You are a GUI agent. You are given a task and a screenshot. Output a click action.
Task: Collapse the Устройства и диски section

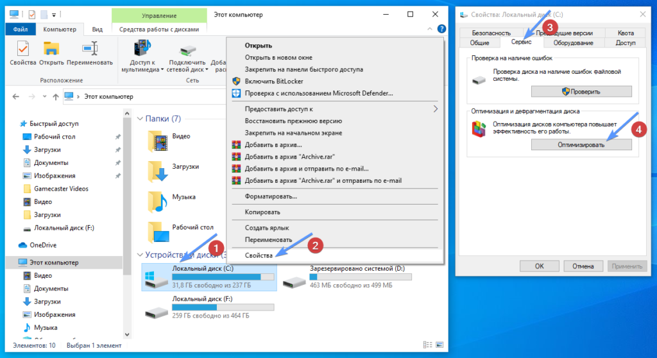pos(141,255)
